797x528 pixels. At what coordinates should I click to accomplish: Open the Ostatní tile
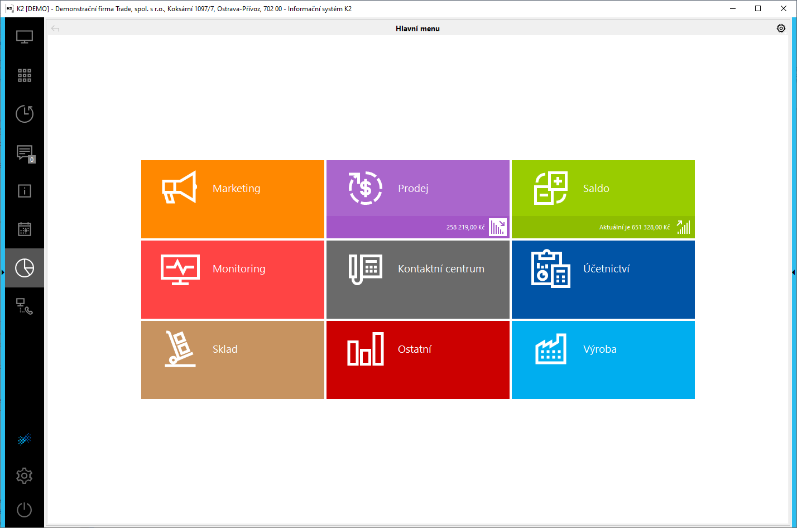coord(418,360)
